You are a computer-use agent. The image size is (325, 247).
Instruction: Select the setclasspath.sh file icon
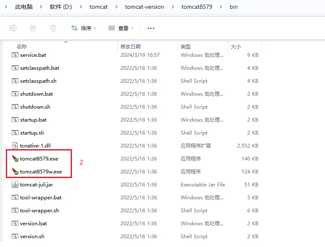pos(15,81)
